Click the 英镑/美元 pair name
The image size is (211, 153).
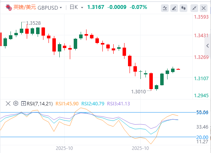coord(24,7)
